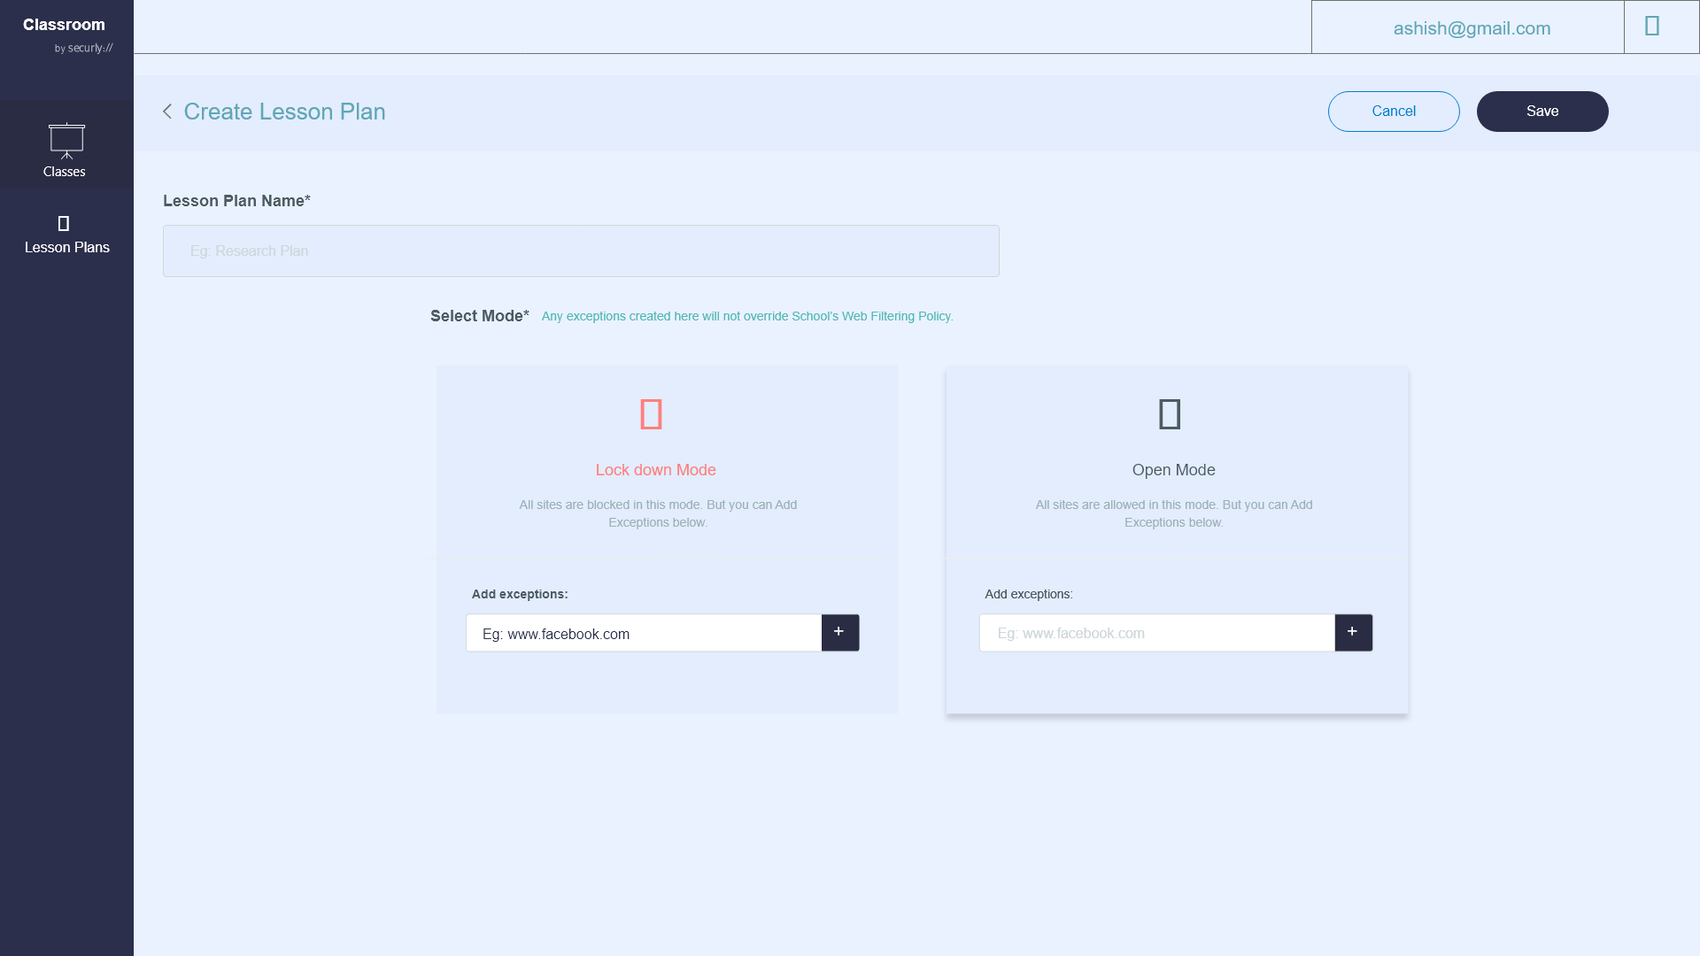Go back using the arrow beside Create Lesson Plan
Screen dimensions: 1700x956
coord(167,112)
